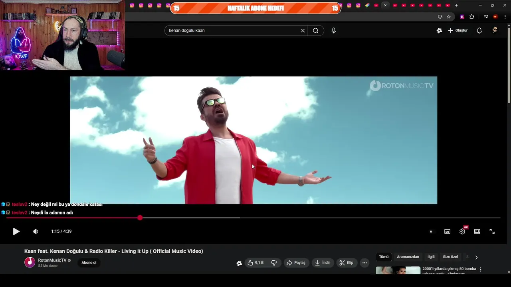Open the Chrome media controls icon
Viewport: 511px width, 287px height.
click(x=486, y=17)
